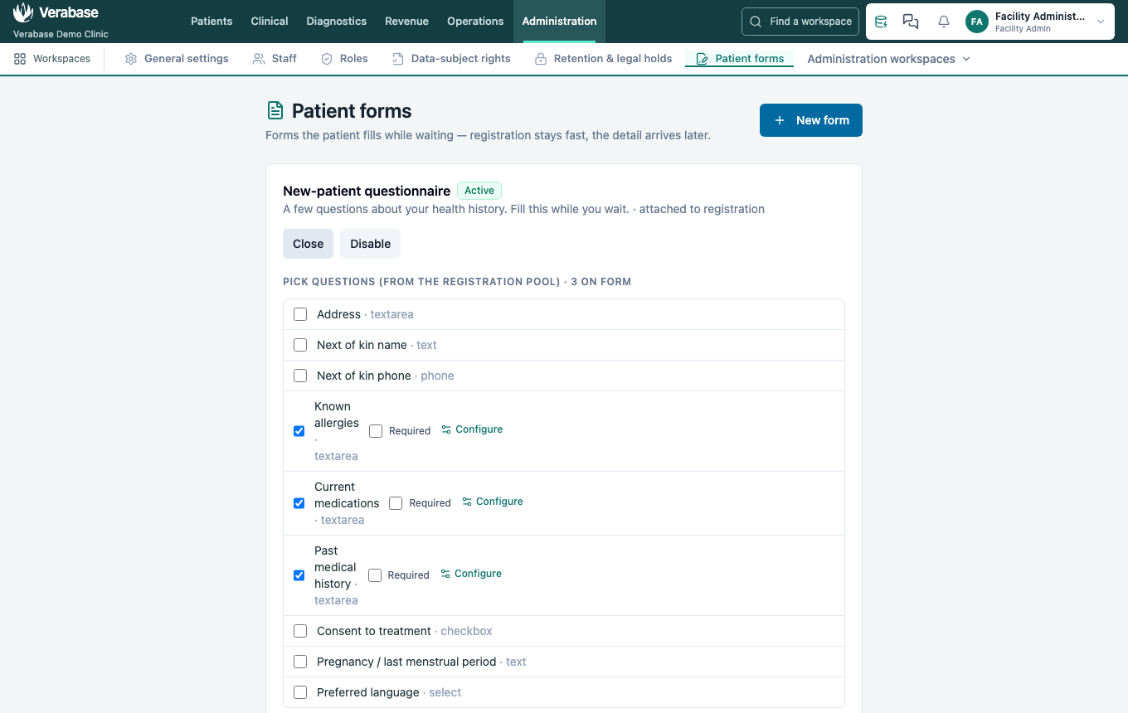Click the Patient forms tab icon
The image size is (1128, 713).
702,59
